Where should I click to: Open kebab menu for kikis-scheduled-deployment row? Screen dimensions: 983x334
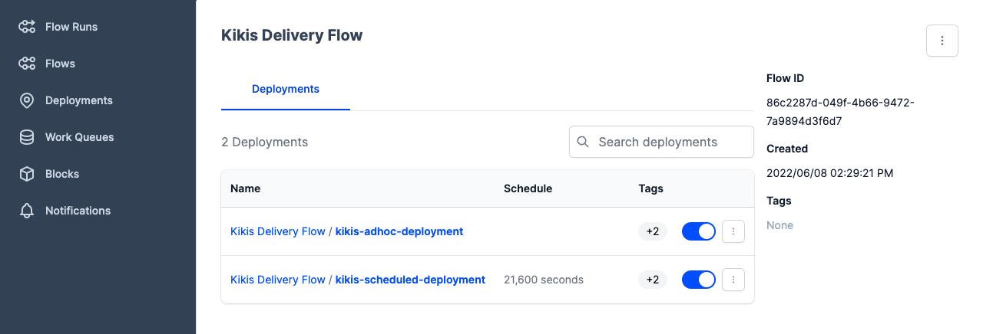click(x=733, y=280)
